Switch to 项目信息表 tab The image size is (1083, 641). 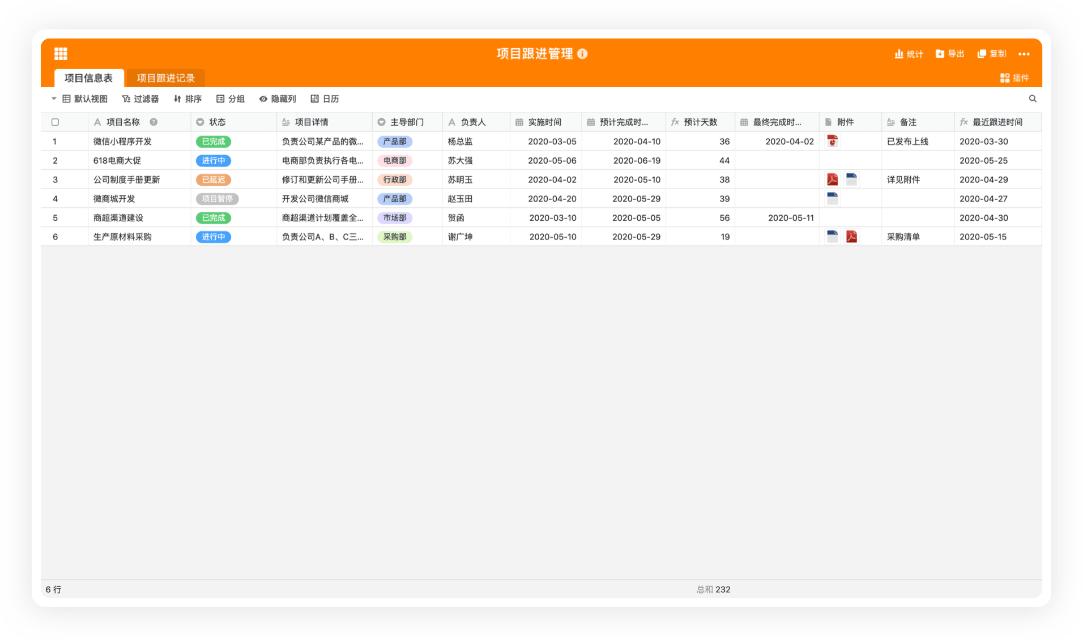[x=89, y=78]
